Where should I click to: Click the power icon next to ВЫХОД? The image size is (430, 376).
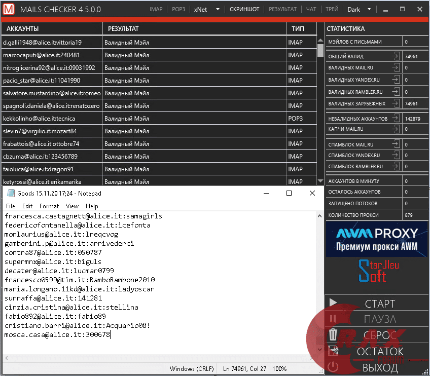(x=333, y=367)
